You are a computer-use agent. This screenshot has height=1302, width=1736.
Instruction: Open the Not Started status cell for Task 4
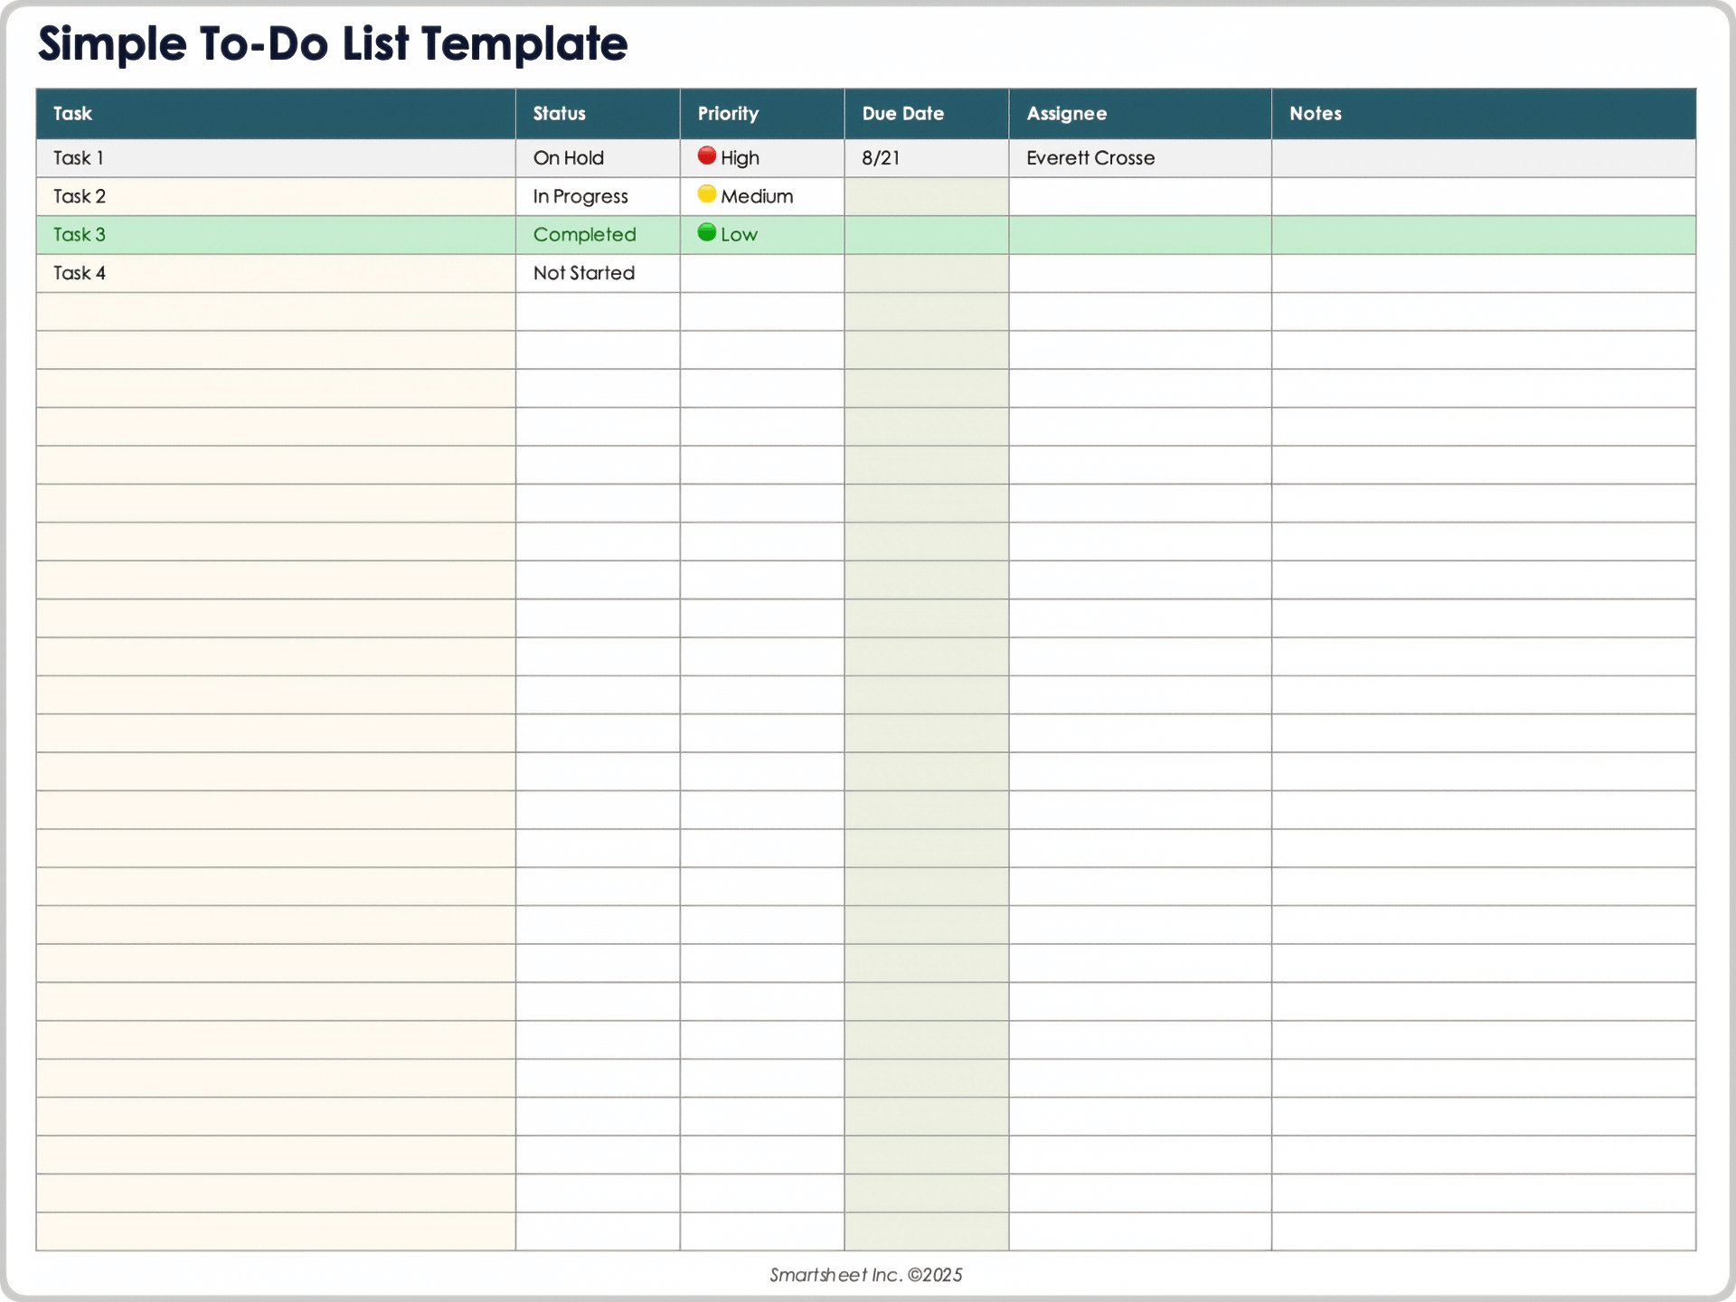click(584, 272)
